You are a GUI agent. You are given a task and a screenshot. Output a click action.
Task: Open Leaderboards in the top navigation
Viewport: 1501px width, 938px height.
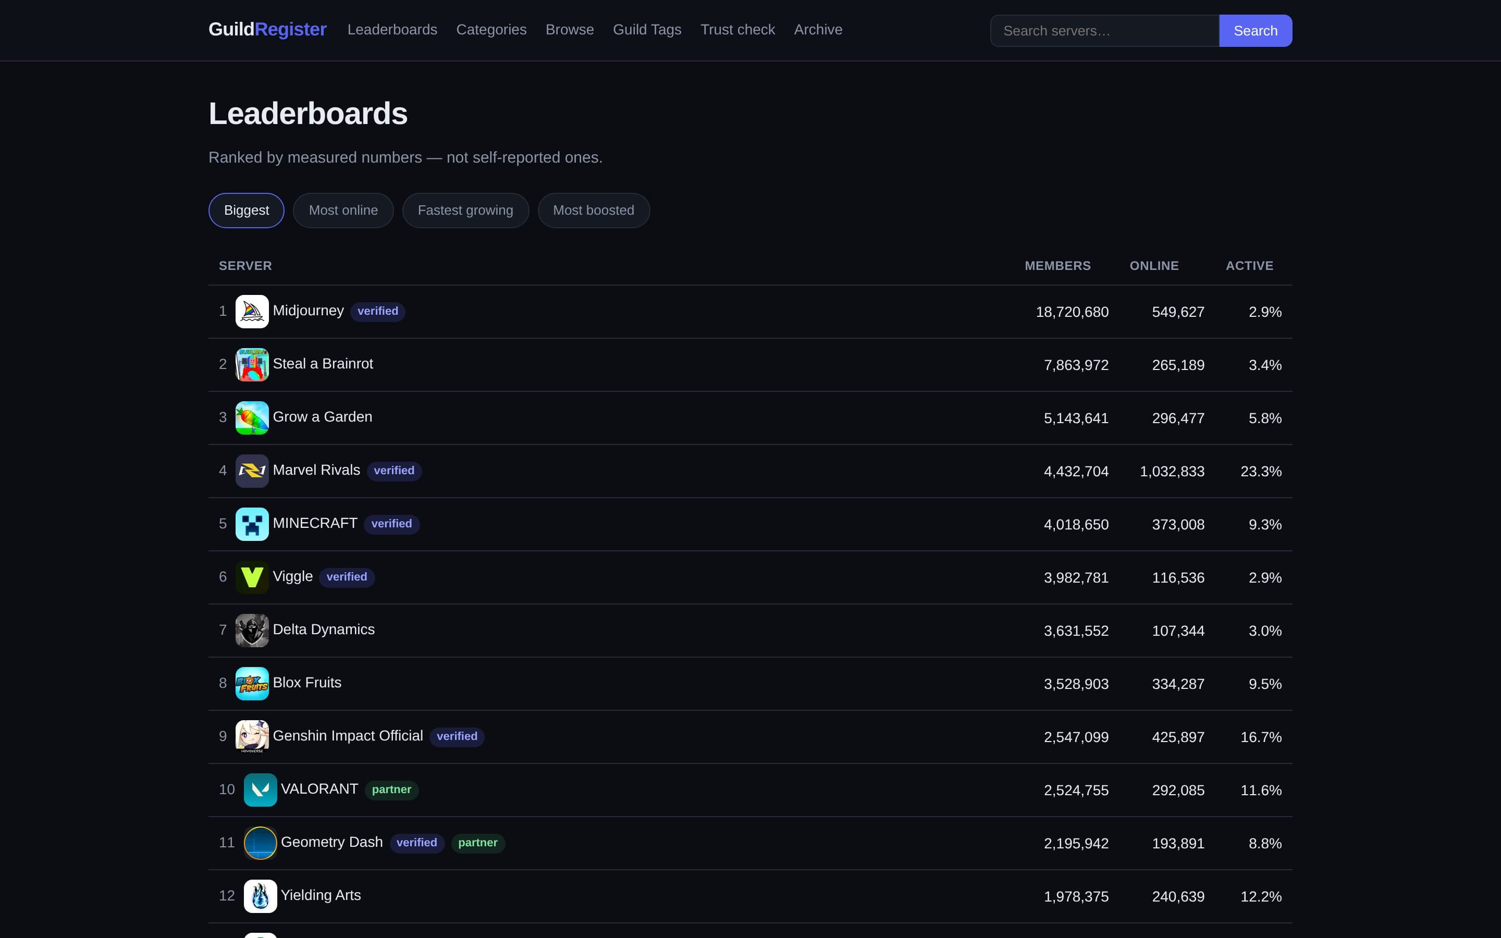point(392,30)
